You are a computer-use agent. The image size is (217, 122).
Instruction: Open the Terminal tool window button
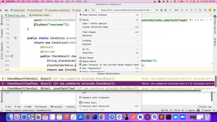57,107
